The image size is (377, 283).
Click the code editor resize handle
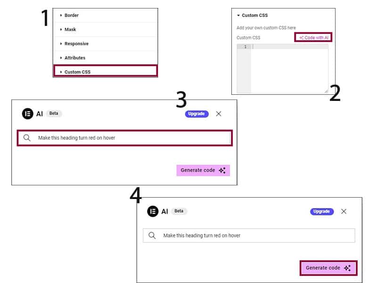pyautogui.click(x=326, y=91)
